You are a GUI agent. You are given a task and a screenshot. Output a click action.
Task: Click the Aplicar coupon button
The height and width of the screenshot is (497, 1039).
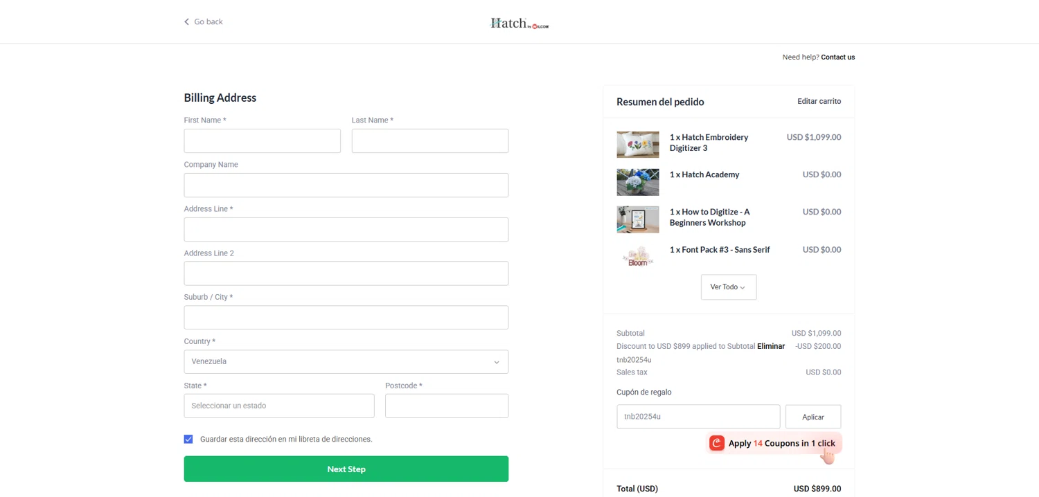(812, 417)
